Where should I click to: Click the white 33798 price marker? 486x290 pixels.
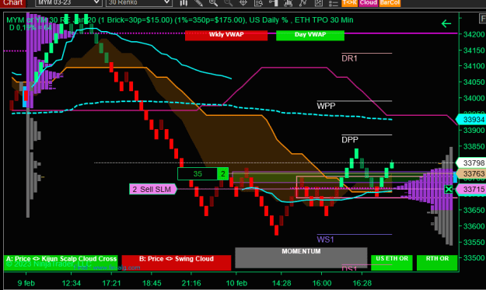pyautogui.click(x=471, y=163)
